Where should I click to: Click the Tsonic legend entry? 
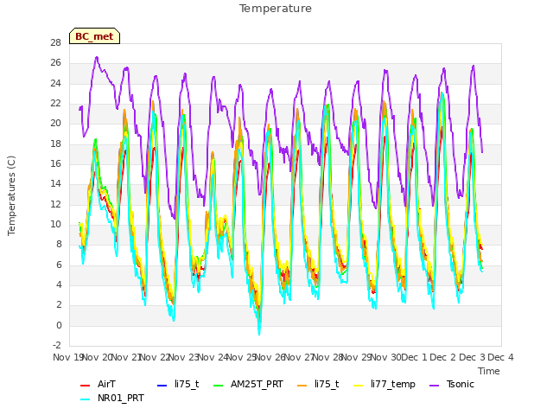(x=452, y=384)
